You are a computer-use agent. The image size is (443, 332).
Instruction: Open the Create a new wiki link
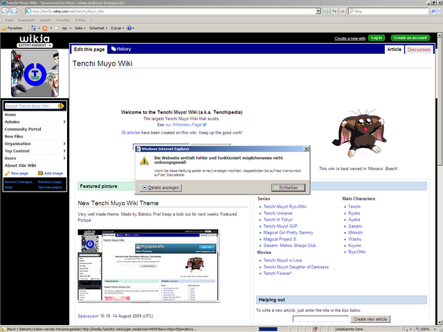pos(350,39)
